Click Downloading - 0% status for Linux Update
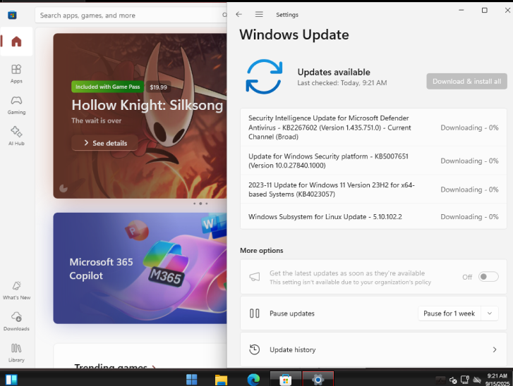Image resolution: width=513 pixels, height=386 pixels. 469,217
